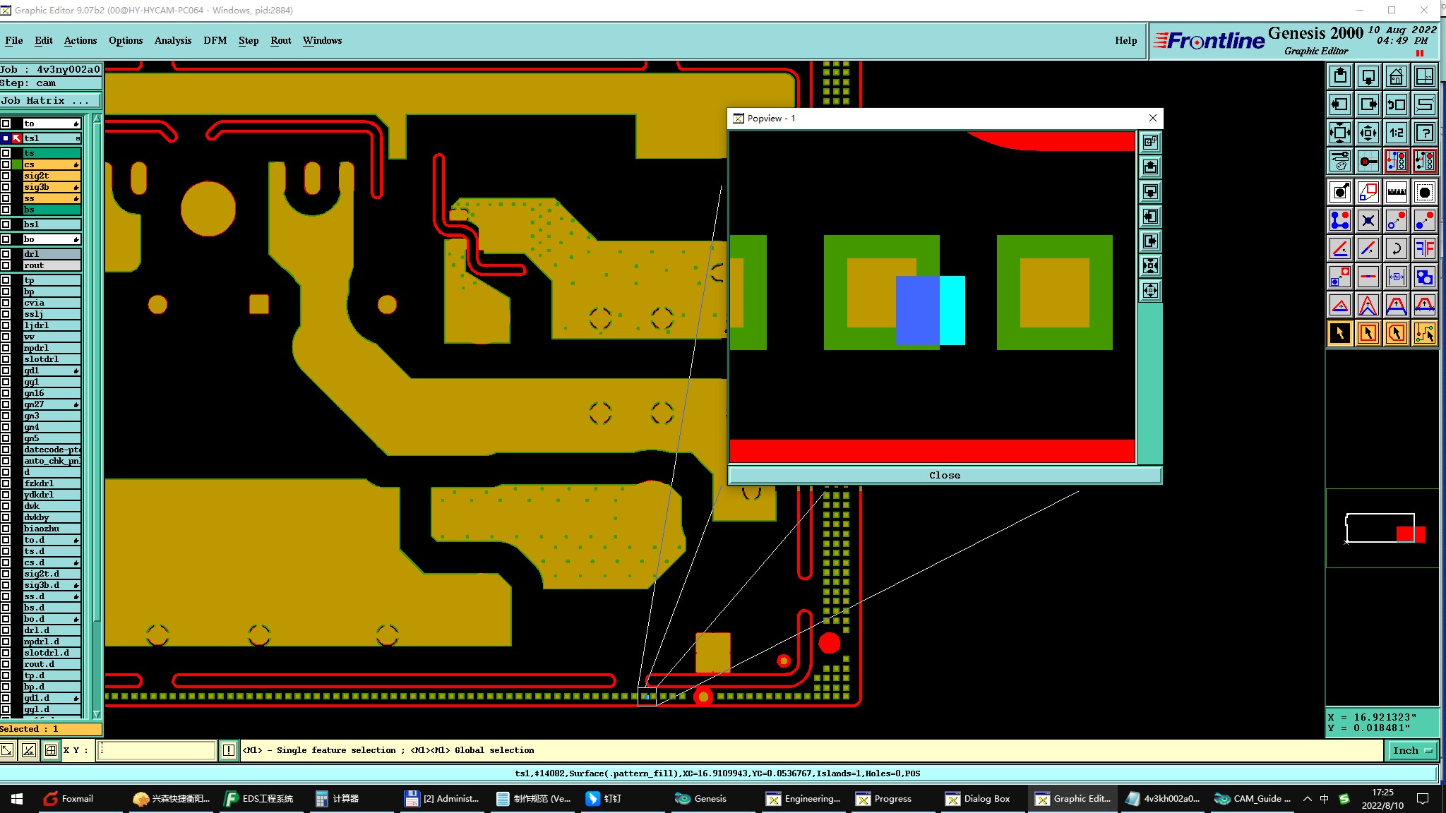Select the measure ruler tool
The height and width of the screenshot is (813, 1446).
(1396, 191)
